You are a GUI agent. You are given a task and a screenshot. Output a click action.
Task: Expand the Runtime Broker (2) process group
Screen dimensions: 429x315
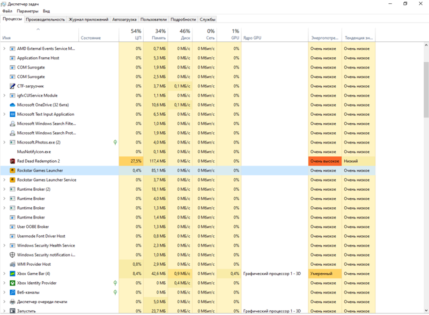(x=4, y=189)
